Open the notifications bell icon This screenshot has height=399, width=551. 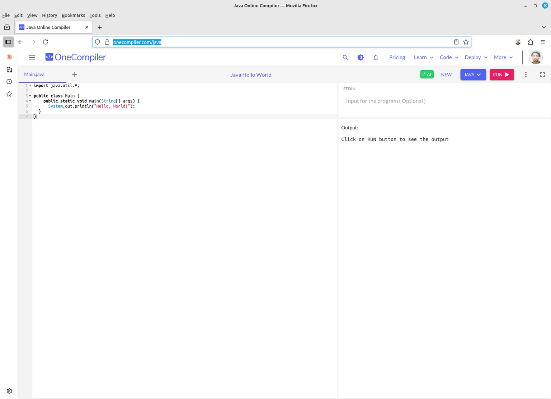(376, 57)
